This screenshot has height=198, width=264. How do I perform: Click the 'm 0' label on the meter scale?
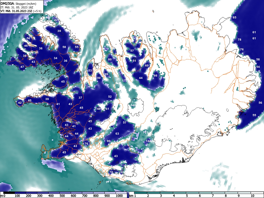3,196
